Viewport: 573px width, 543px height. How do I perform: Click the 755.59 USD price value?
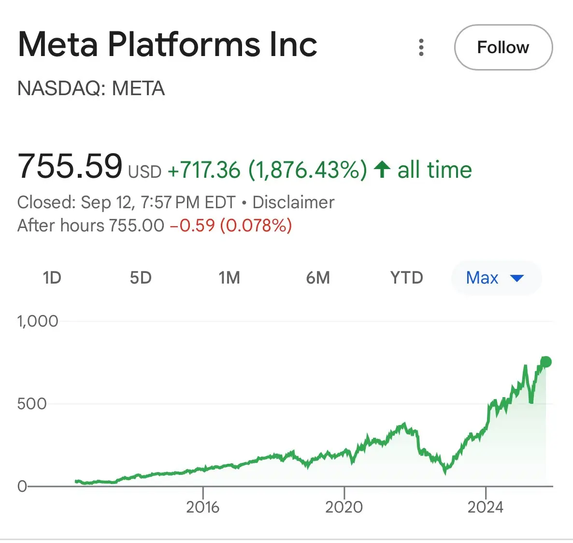tap(89, 166)
